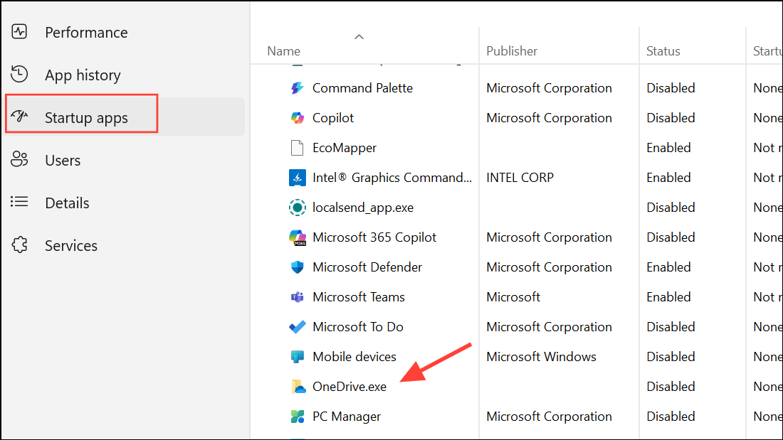Click the Copilot app icon
Viewport: 783px width, 440px height.
298,118
